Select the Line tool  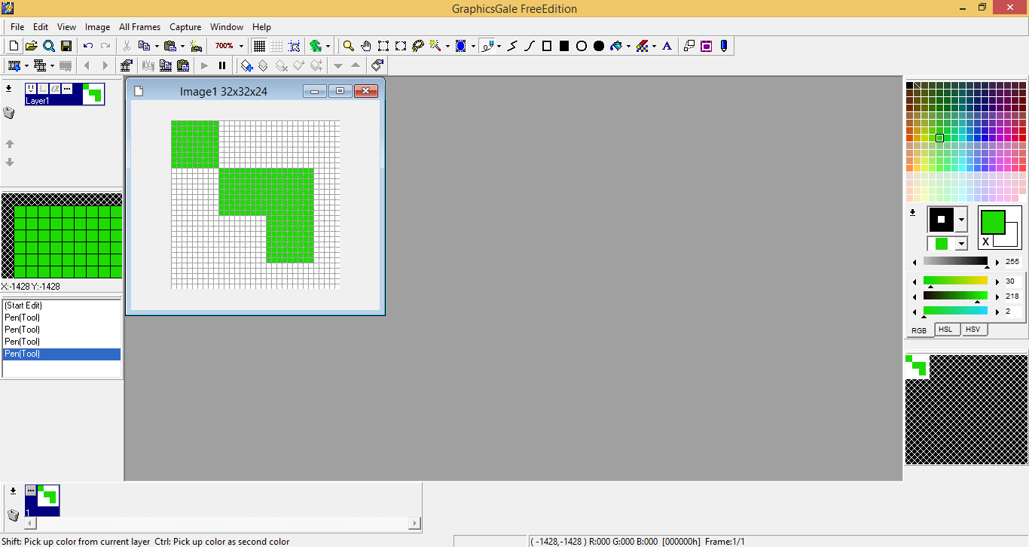512,46
